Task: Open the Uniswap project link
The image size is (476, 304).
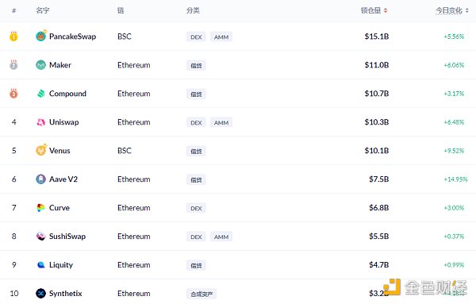Action: 64,122
